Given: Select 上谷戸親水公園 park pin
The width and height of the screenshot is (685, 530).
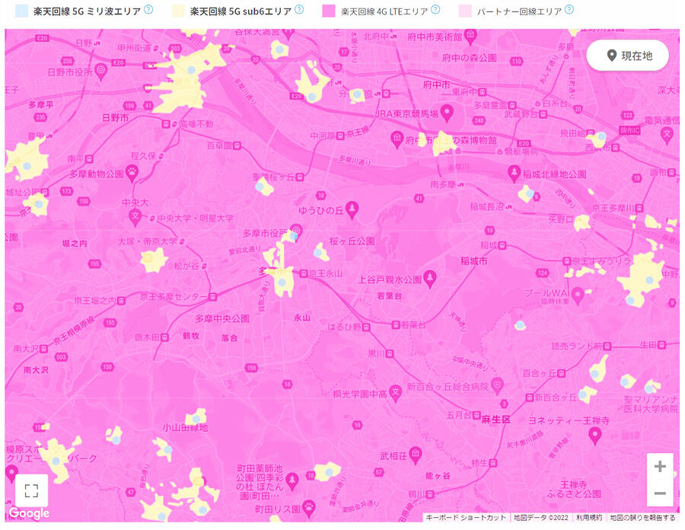Looking at the screenshot, I should 430,279.
